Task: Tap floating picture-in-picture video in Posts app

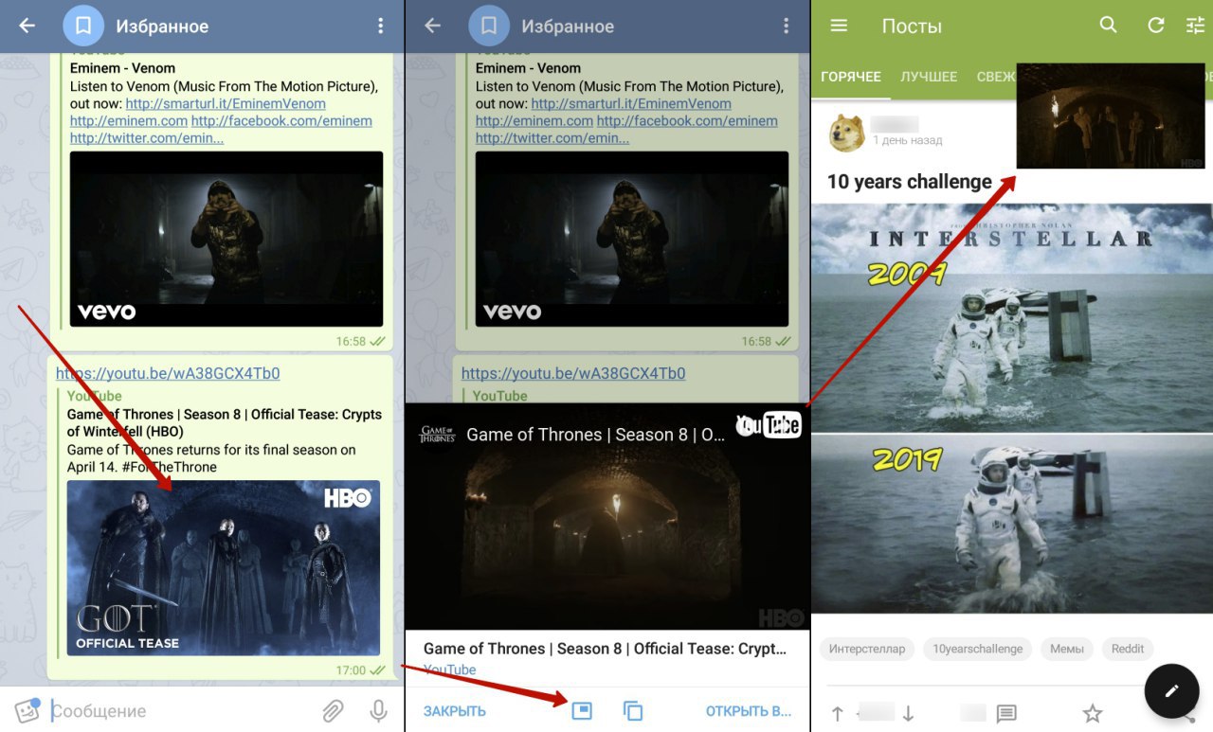Action: (1111, 116)
